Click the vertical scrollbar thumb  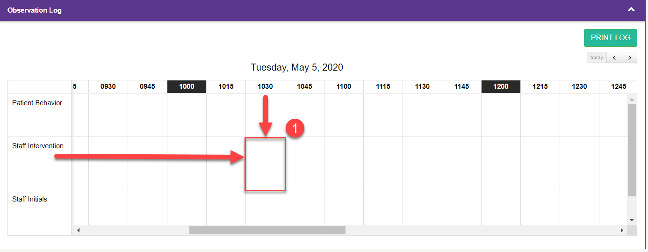[x=632, y=150]
